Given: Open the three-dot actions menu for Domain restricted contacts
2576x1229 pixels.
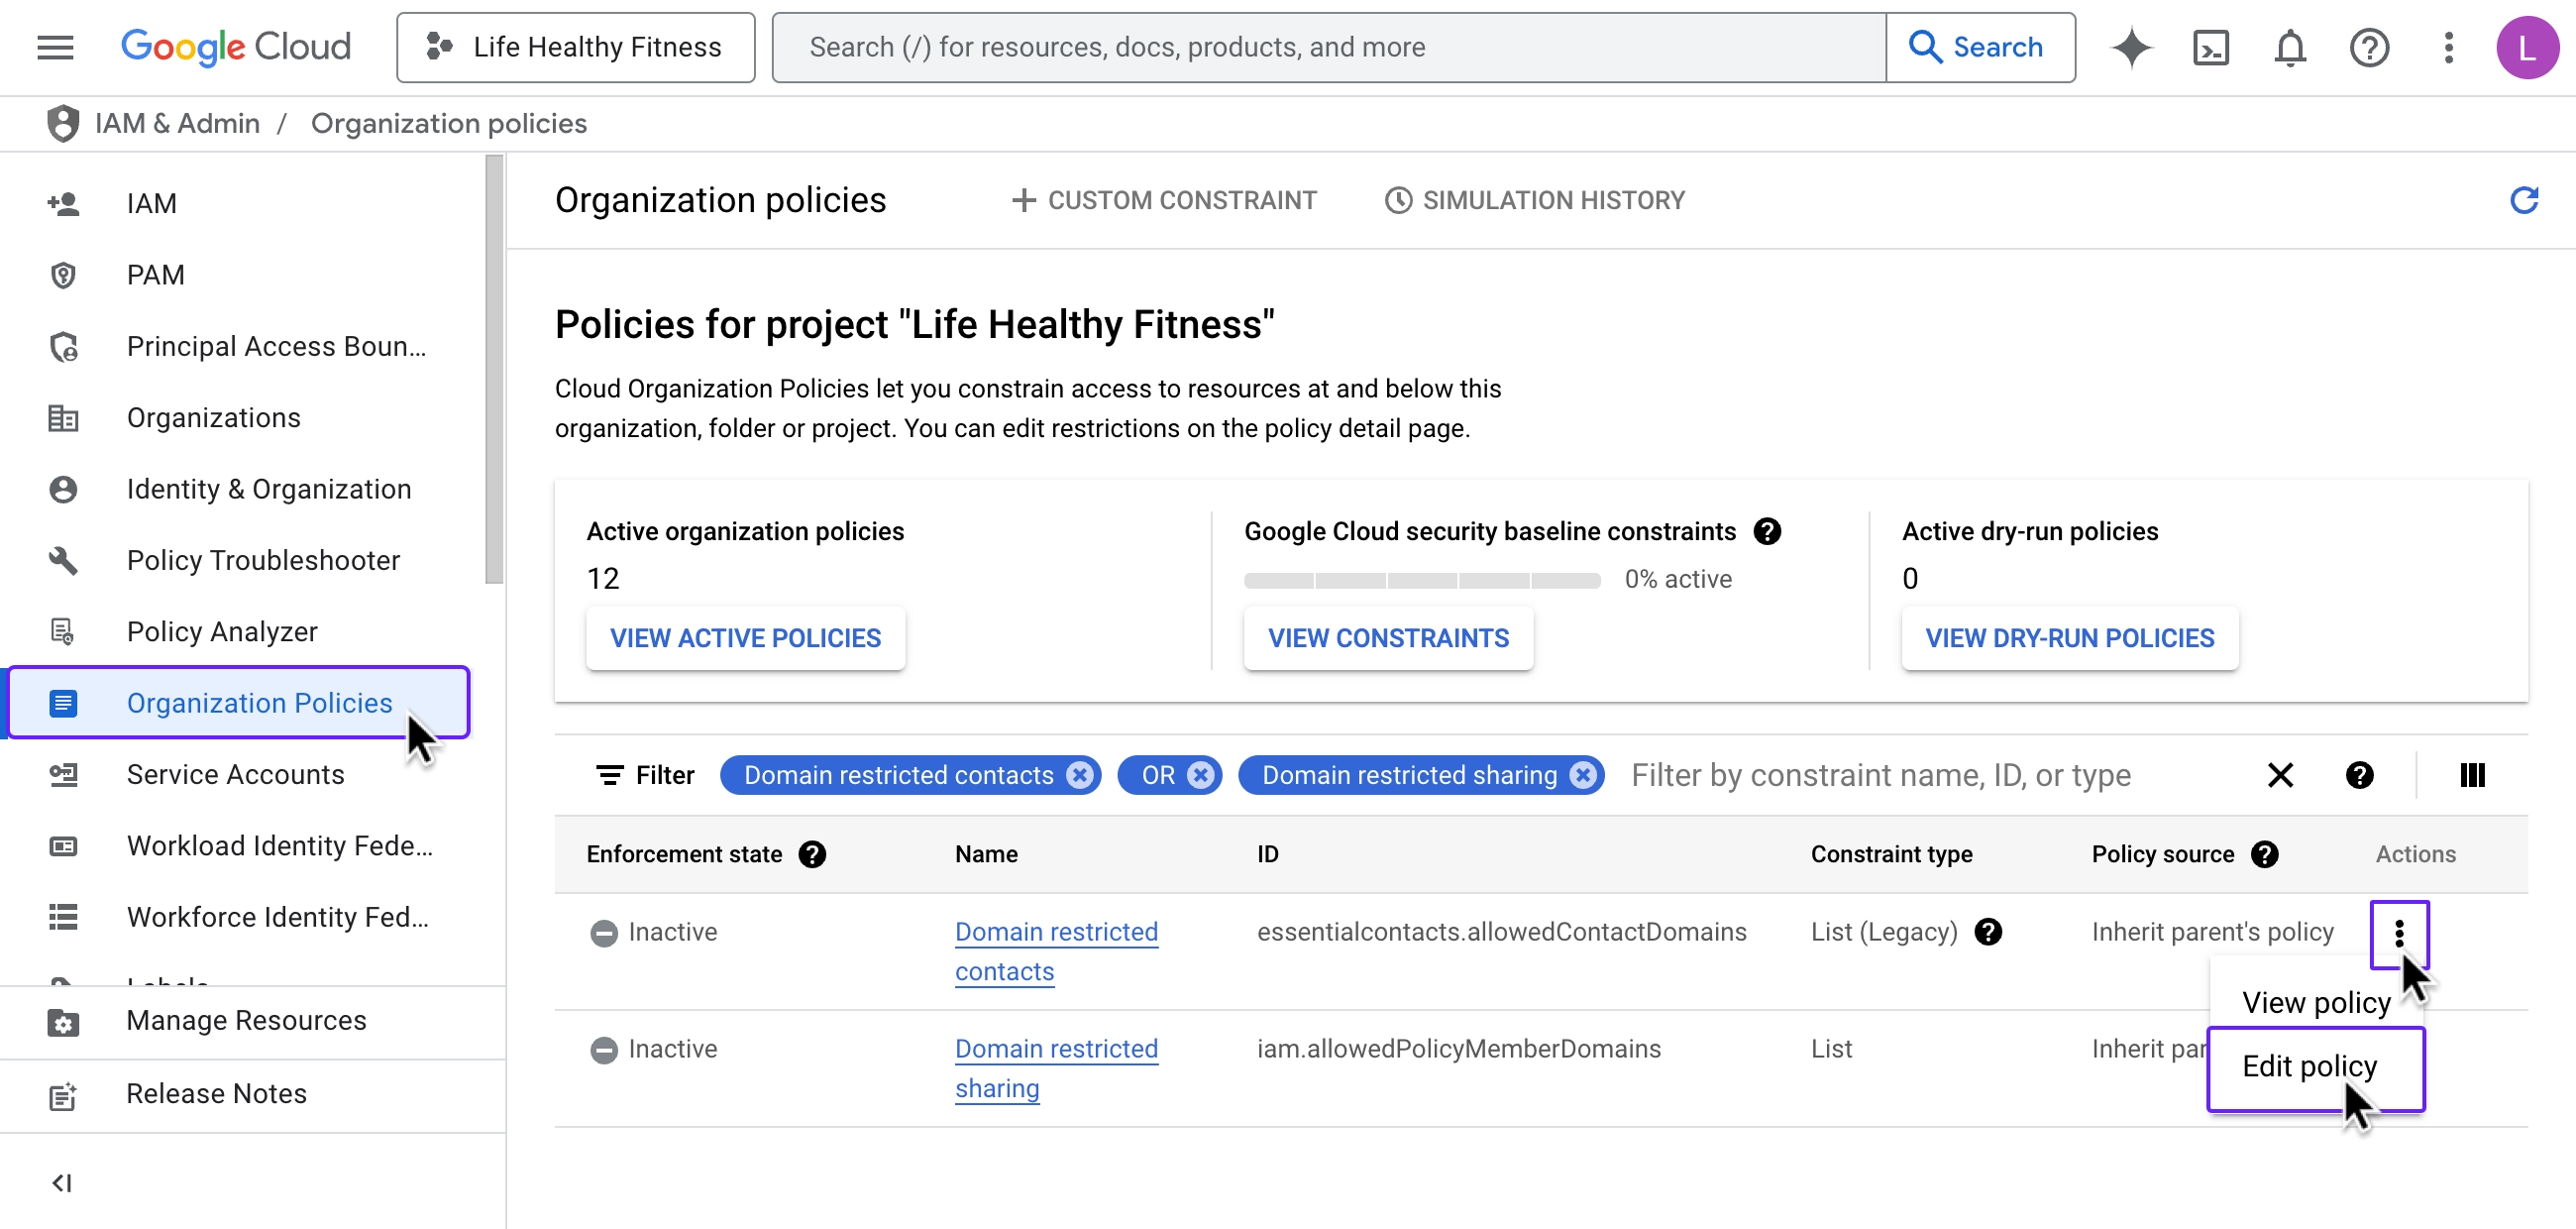Looking at the screenshot, I should 2398,934.
